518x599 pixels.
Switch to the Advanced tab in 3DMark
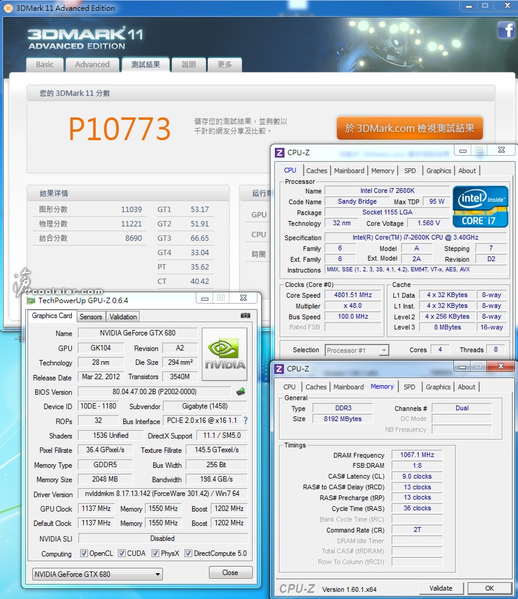(x=92, y=65)
